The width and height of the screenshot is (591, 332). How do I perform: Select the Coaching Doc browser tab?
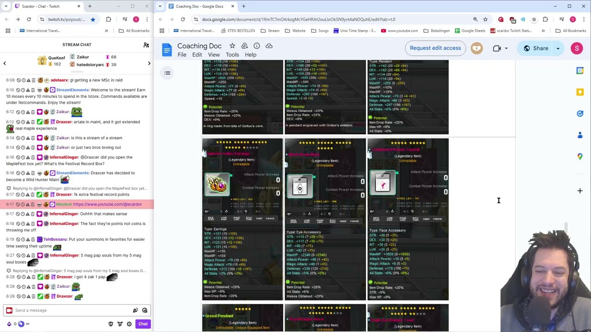click(202, 6)
